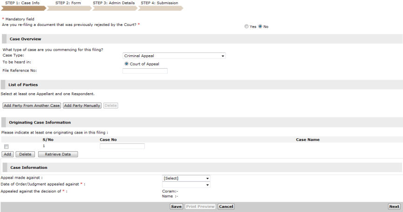
Task: Open STEP 3: Admin Details tab
Action: 114,3
